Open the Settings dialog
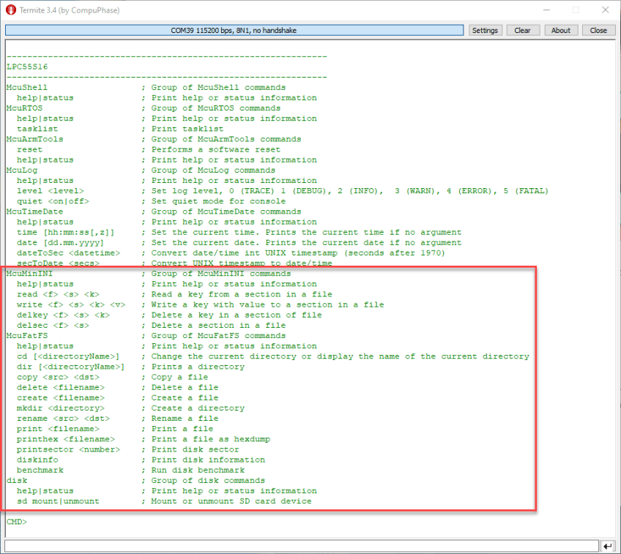 [x=485, y=31]
